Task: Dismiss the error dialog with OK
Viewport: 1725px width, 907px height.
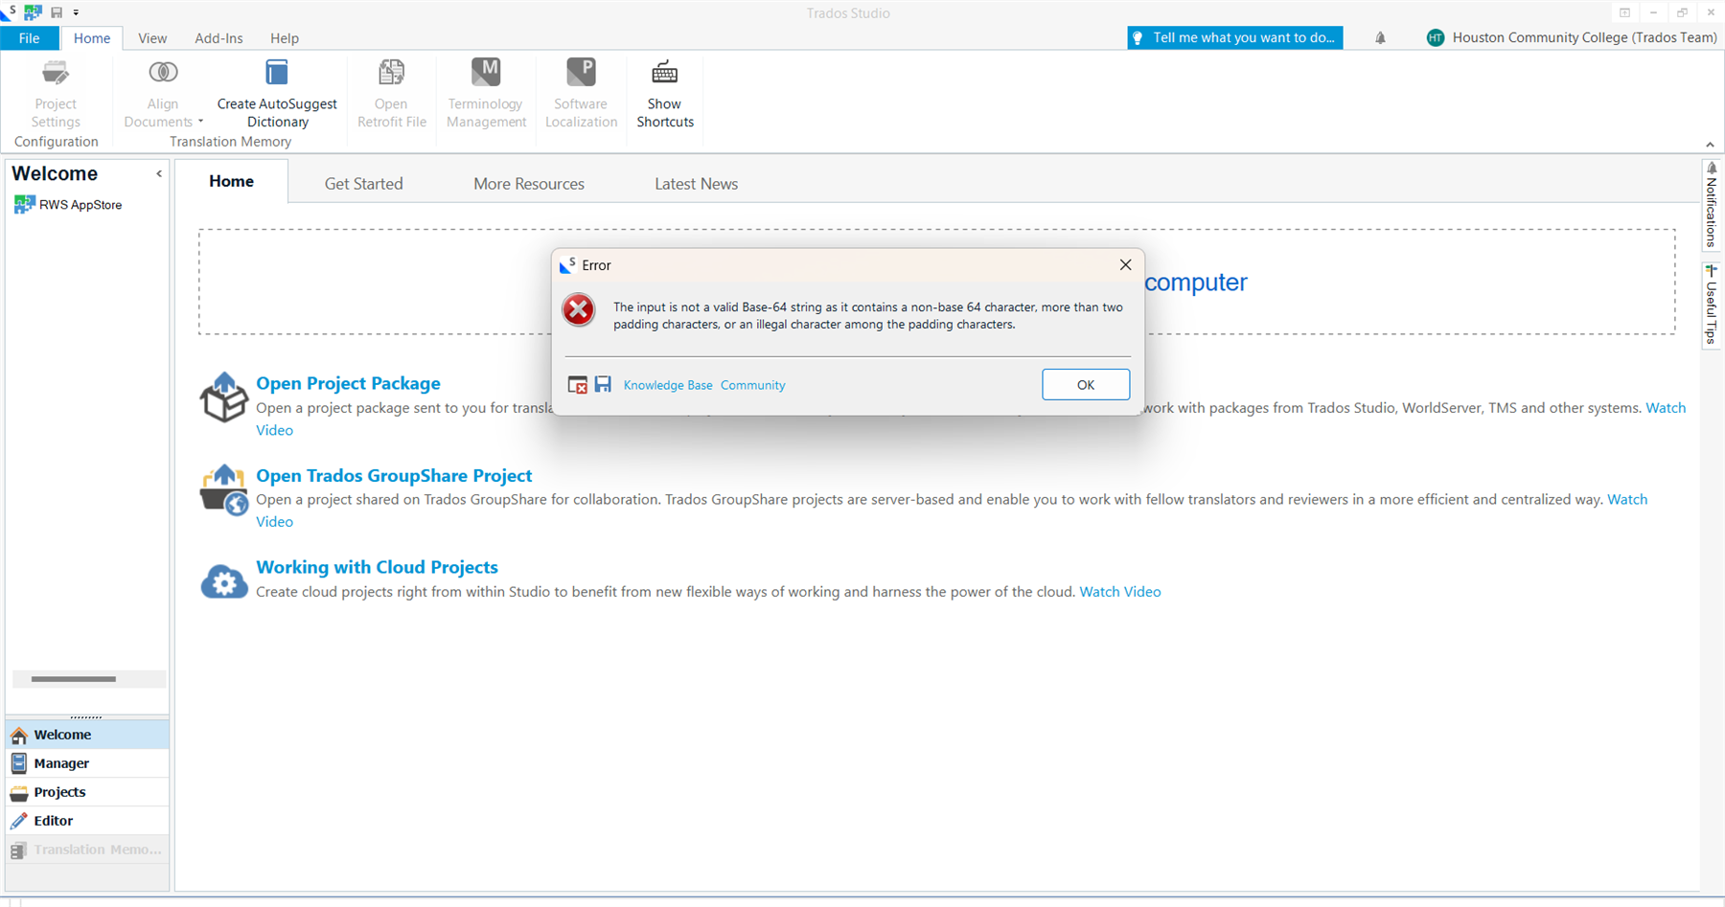Action: (x=1085, y=384)
